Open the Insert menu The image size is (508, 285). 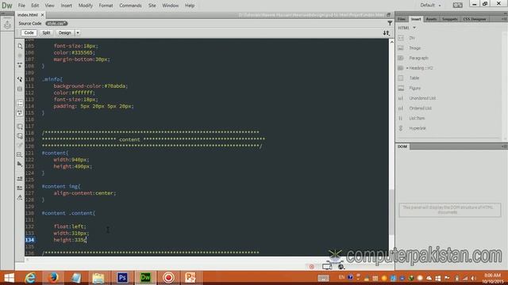67,6
